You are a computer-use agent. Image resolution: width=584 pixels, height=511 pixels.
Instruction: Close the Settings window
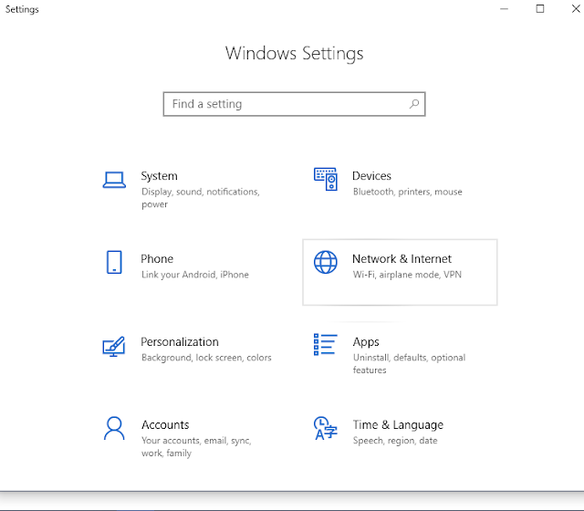click(x=576, y=9)
